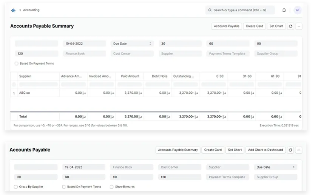Click the Set Chart button in Summary
Screen dimensions: 312x195
pos(276,26)
